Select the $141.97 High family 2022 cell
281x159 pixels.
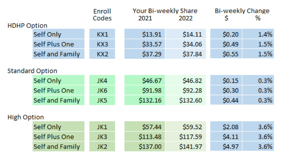[185, 147]
